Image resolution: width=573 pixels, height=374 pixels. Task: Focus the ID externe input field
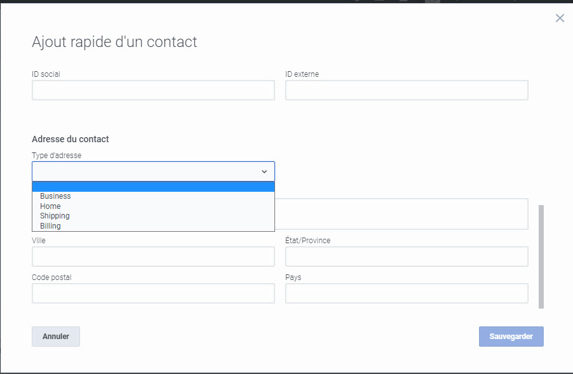click(407, 90)
